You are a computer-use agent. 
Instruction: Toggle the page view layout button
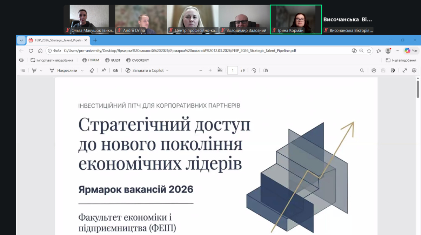[266, 70]
